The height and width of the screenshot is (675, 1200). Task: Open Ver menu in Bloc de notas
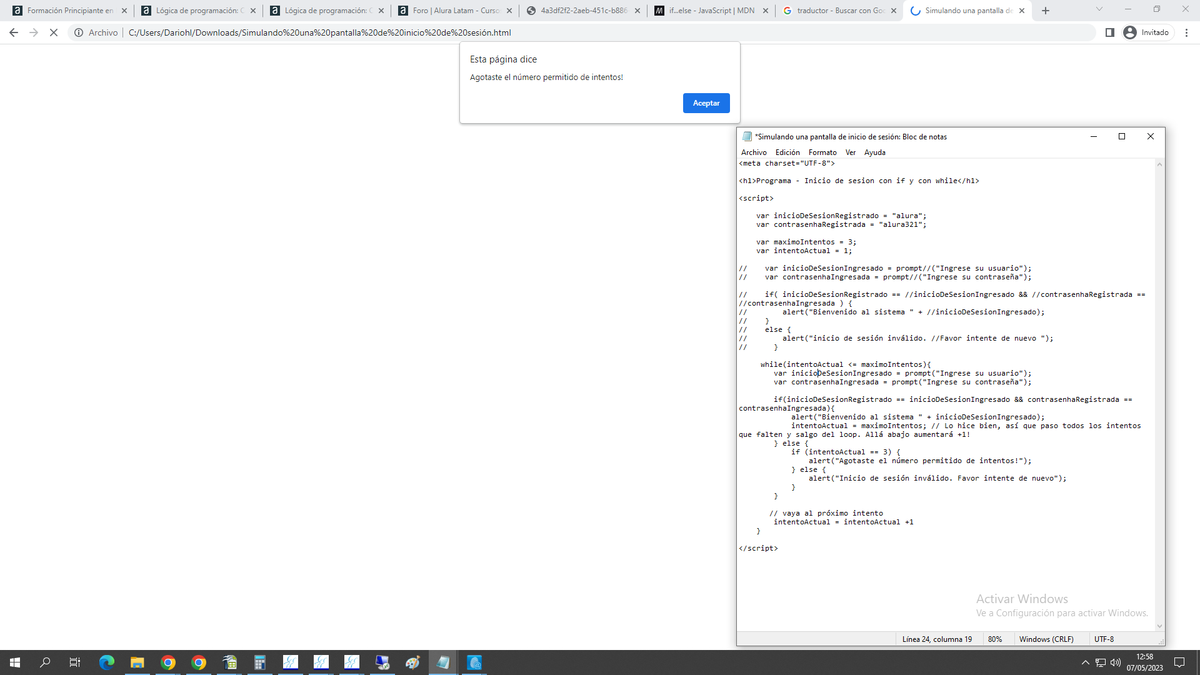pyautogui.click(x=851, y=152)
